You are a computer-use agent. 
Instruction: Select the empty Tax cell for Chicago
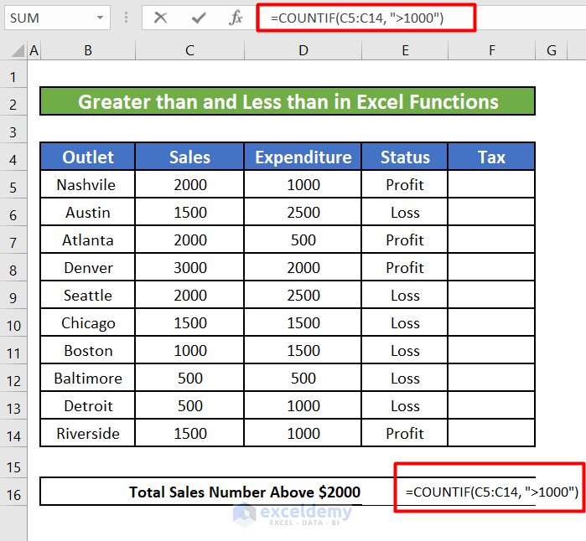(x=492, y=322)
